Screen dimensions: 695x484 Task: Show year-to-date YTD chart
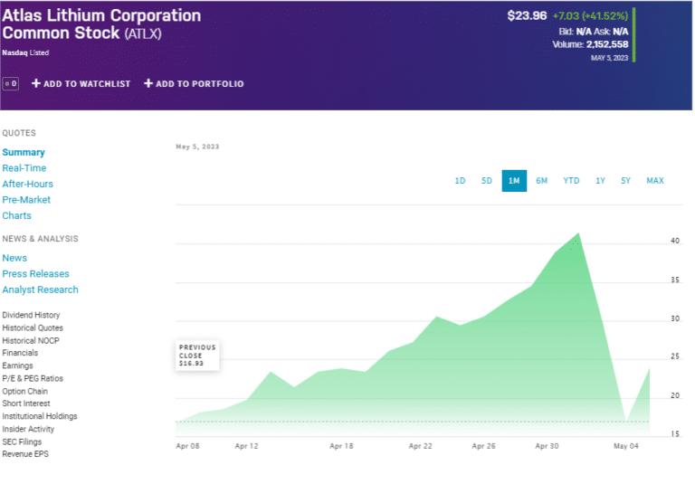pos(571,181)
